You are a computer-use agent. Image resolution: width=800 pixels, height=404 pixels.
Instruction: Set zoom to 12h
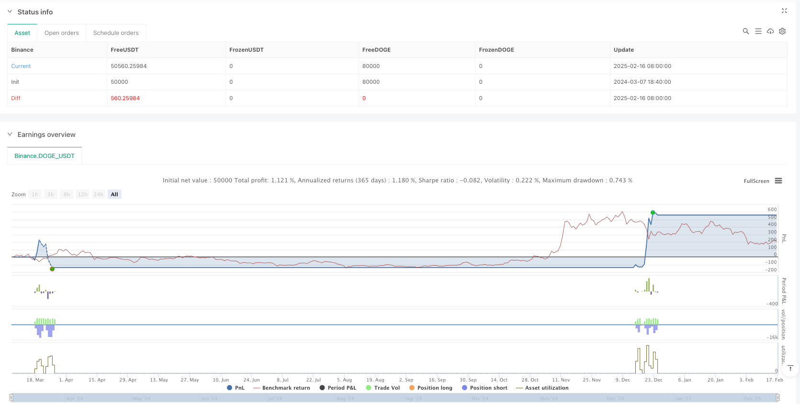[x=83, y=194]
